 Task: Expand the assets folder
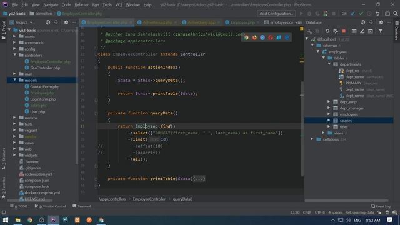point(14,36)
